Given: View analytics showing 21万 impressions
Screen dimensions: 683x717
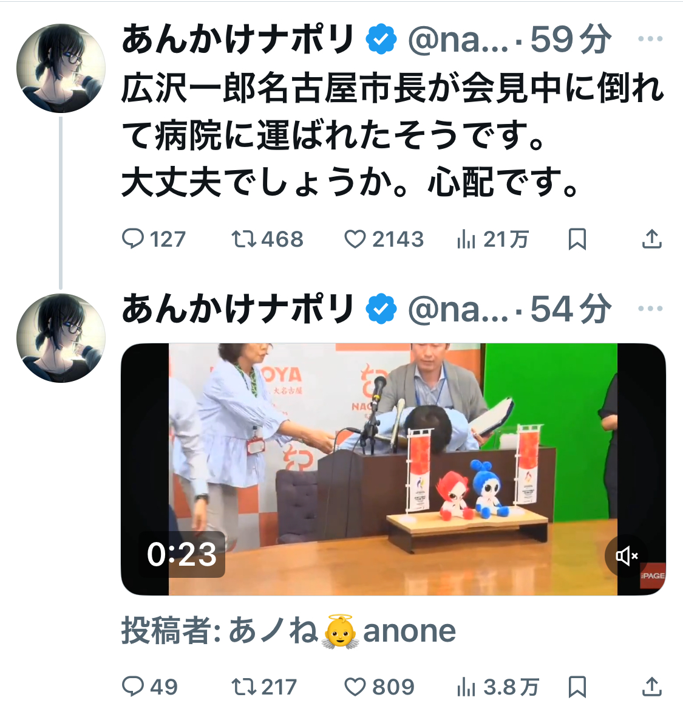Looking at the screenshot, I should pos(492,239).
